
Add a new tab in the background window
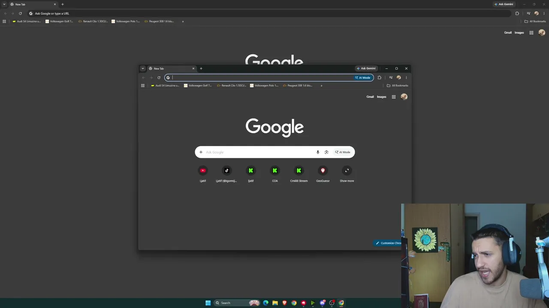(x=62, y=4)
